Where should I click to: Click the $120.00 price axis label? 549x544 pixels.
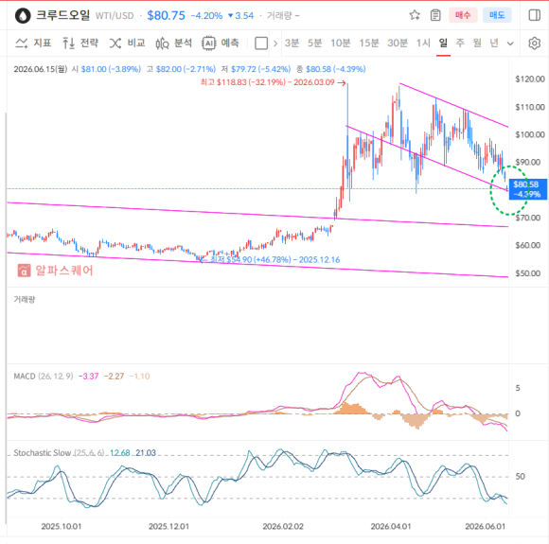pos(530,79)
